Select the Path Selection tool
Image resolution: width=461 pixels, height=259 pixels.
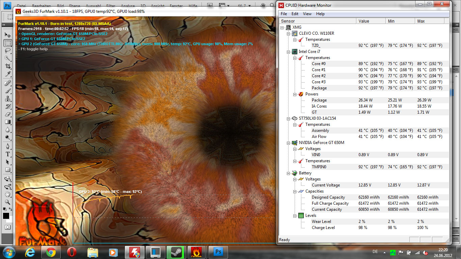[7, 162]
